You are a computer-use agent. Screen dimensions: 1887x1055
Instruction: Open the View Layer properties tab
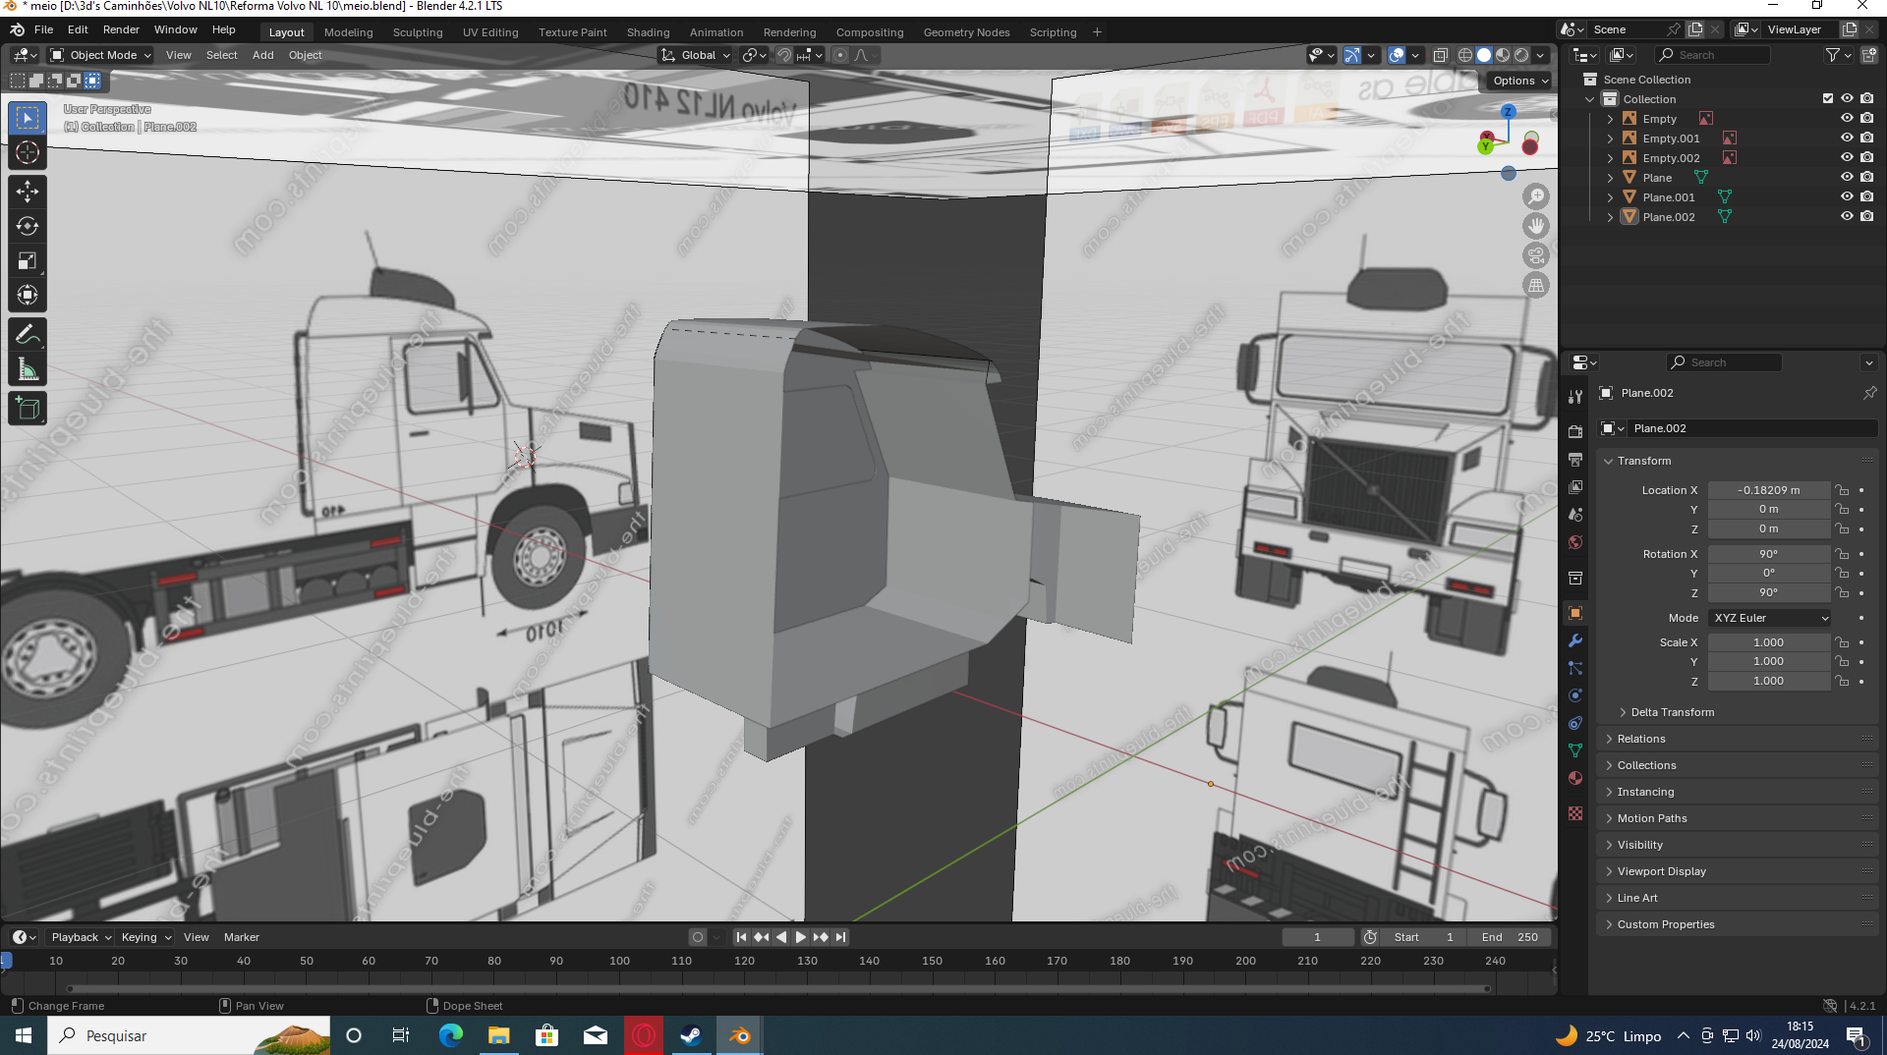[1575, 486]
